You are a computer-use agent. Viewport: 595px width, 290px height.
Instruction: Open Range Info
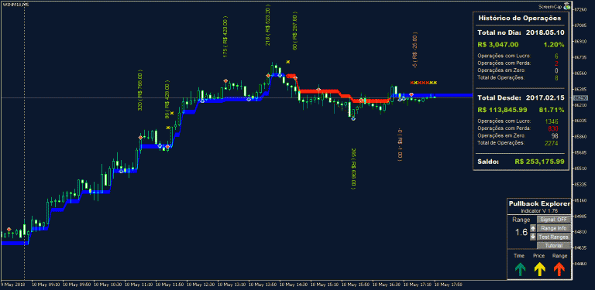coord(554,228)
